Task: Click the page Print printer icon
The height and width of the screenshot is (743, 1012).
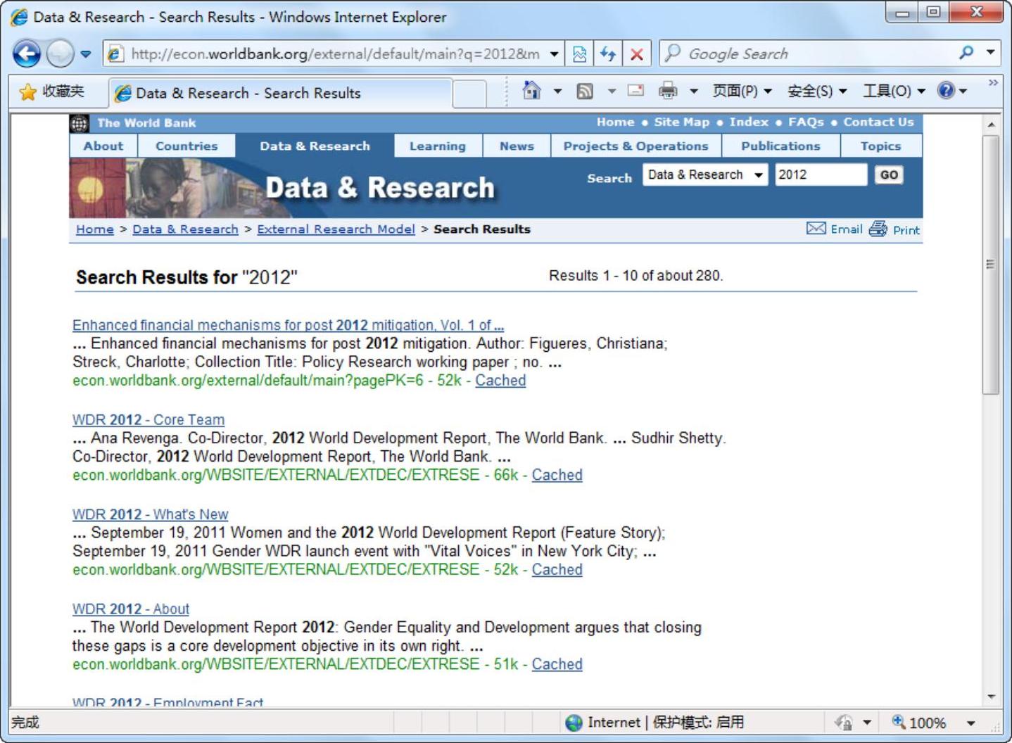Action: coord(878,229)
